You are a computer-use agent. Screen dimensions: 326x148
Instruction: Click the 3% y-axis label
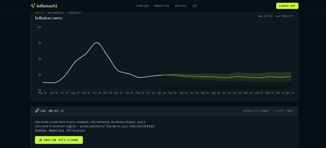coord(40,75)
